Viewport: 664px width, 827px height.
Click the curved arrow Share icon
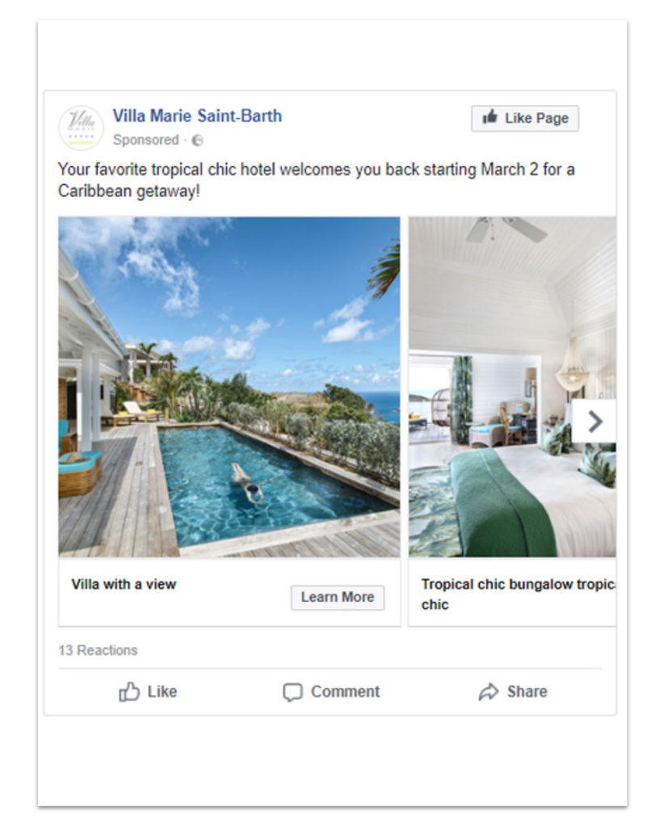(489, 691)
